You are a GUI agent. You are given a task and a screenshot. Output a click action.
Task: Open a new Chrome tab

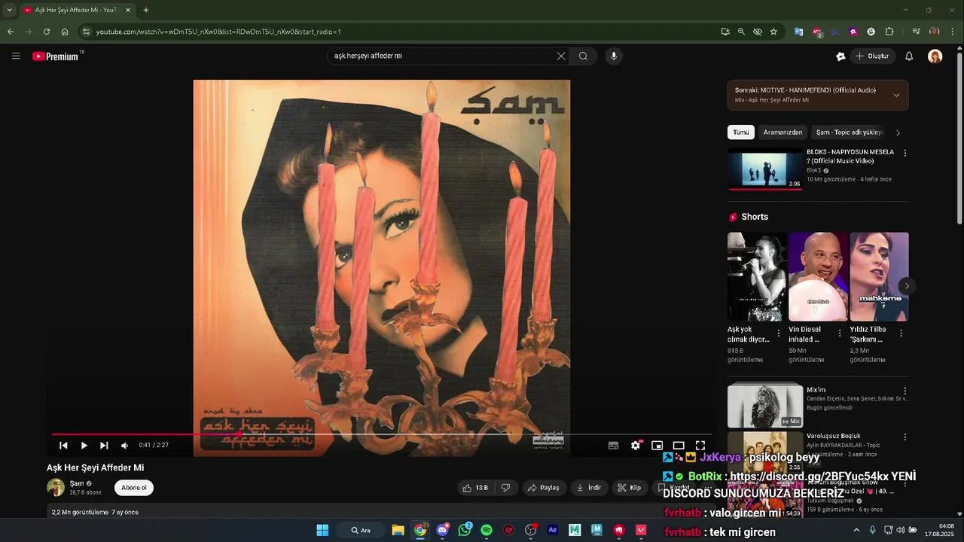(x=145, y=10)
